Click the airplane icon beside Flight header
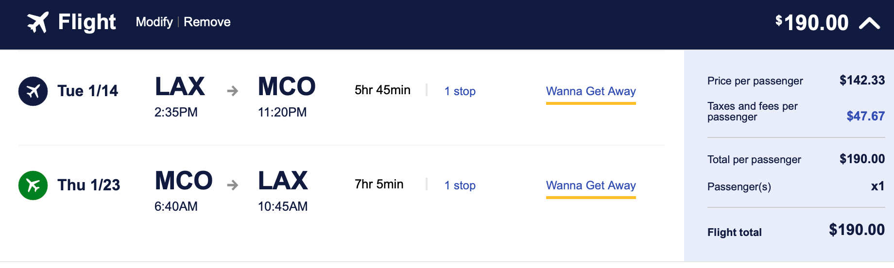 tap(37, 22)
